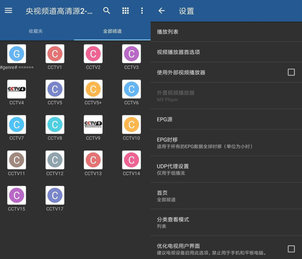Open the CCTV2 channel icon
The height and width of the screenshot is (259, 302).
coord(93,54)
